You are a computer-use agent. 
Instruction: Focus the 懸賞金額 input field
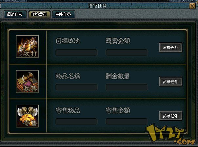coord(127,52)
